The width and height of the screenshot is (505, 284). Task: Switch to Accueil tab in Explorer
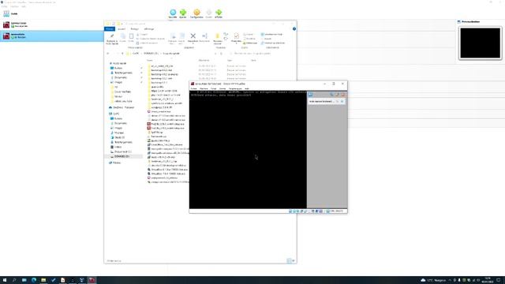pos(122,29)
